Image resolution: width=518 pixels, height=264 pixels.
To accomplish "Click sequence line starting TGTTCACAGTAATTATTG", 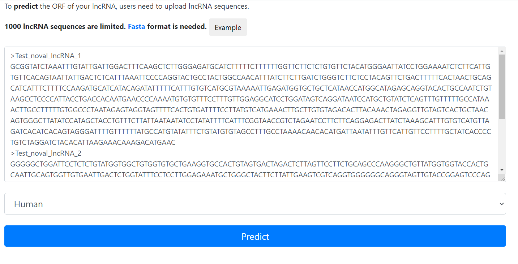I will 251,78.
